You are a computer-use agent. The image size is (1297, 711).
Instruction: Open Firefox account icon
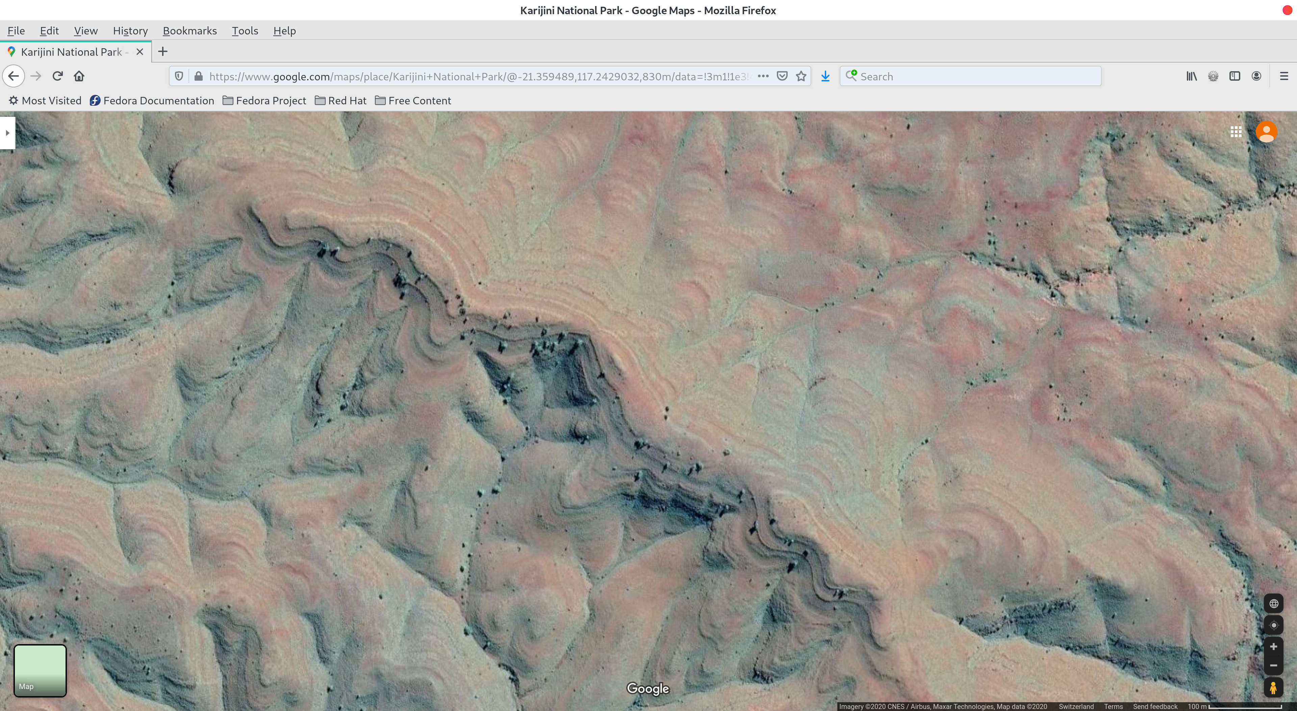pos(1256,77)
